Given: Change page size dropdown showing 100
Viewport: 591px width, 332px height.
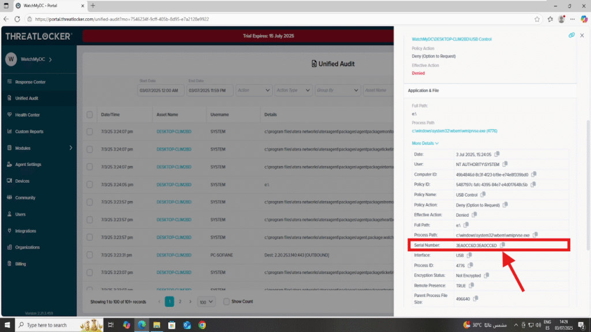Looking at the screenshot, I should click(x=206, y=302).
